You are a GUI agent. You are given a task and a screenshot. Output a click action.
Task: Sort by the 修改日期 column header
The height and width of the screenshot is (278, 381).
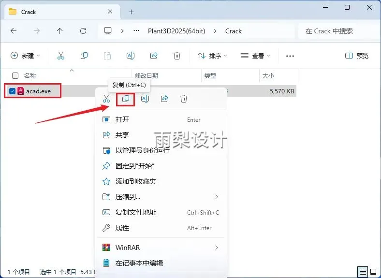(x=147, y=75)
